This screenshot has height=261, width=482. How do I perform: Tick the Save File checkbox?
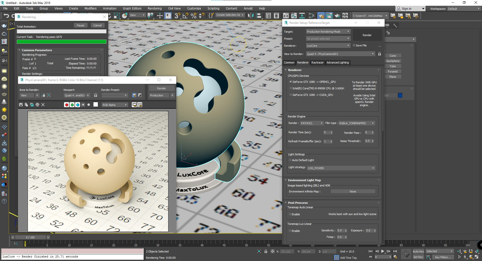point(354,45)
